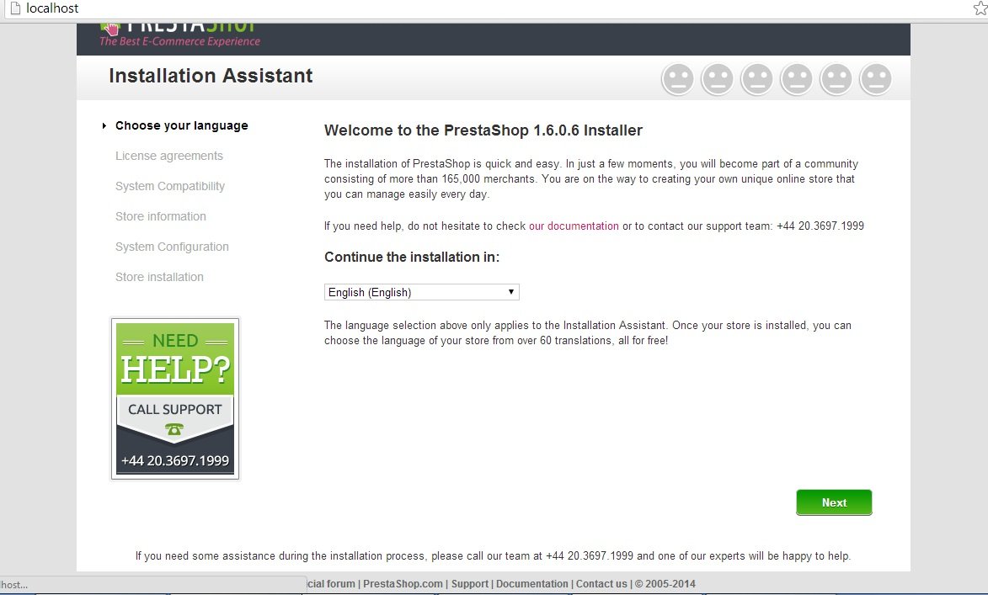Click the page icon beside localhost URL
Screen dimensions: 988x595
coord(15,8)
